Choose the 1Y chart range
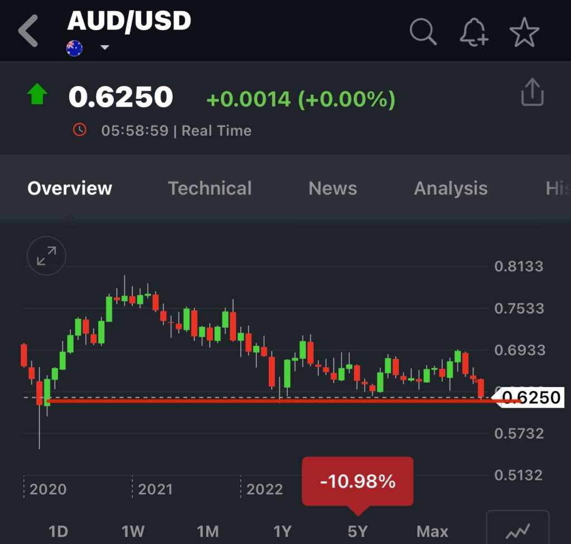 283,531
